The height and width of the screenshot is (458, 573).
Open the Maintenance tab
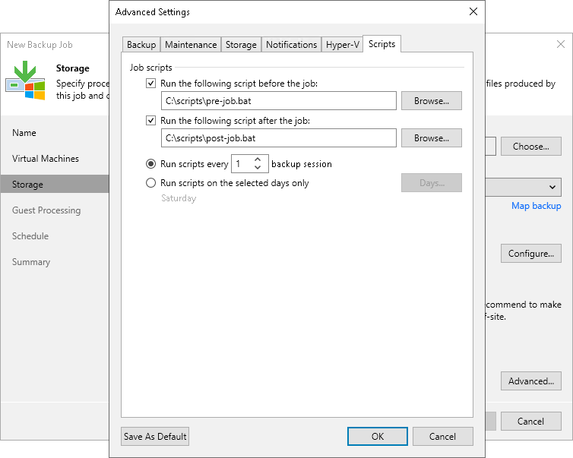[x=191, y=45]
